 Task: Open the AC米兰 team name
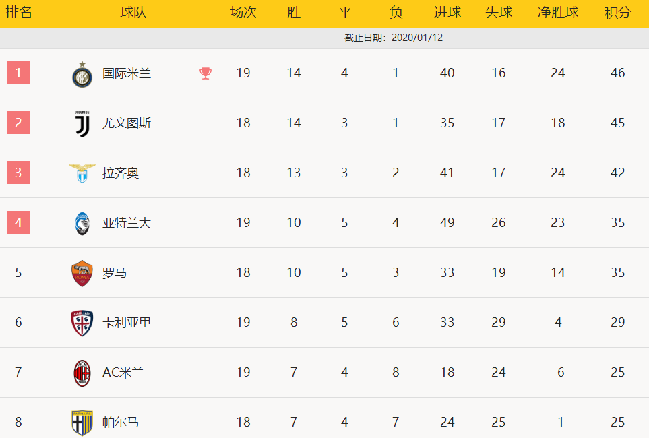click(123, 372)
